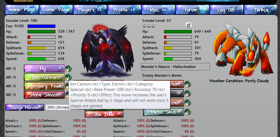Image resolution: width=280 pixels, height=137 pixels.
Task: Click the info orb beside Metal Skull
Action: 188,112
